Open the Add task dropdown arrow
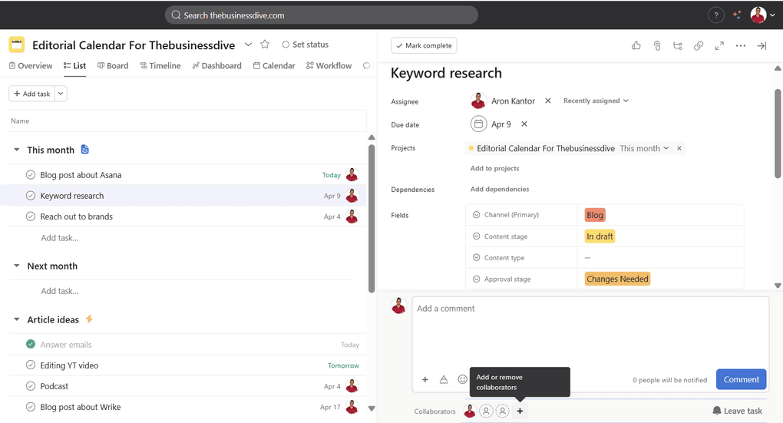Image resolution: width=783 pixels, height=423 pixels. coord(61,94)
